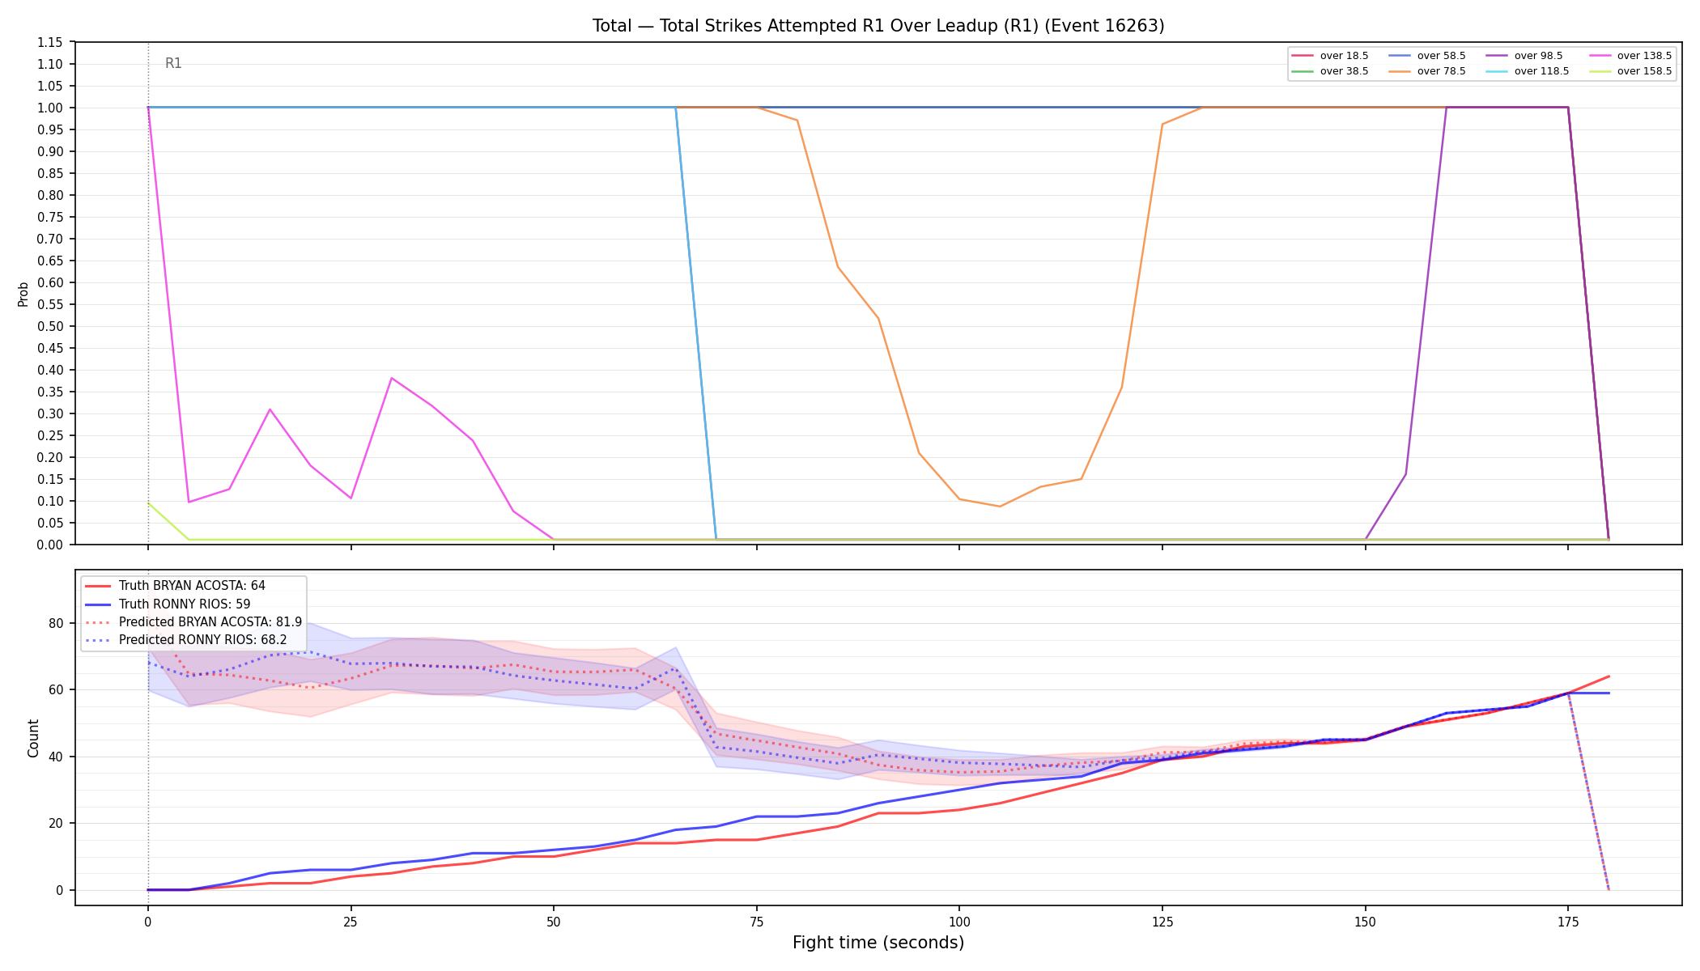Image resolution: width=1700 pixels, height=971 pixels.
Task: Click the 150 tick on time axis
Action: tap(1366, 922)
